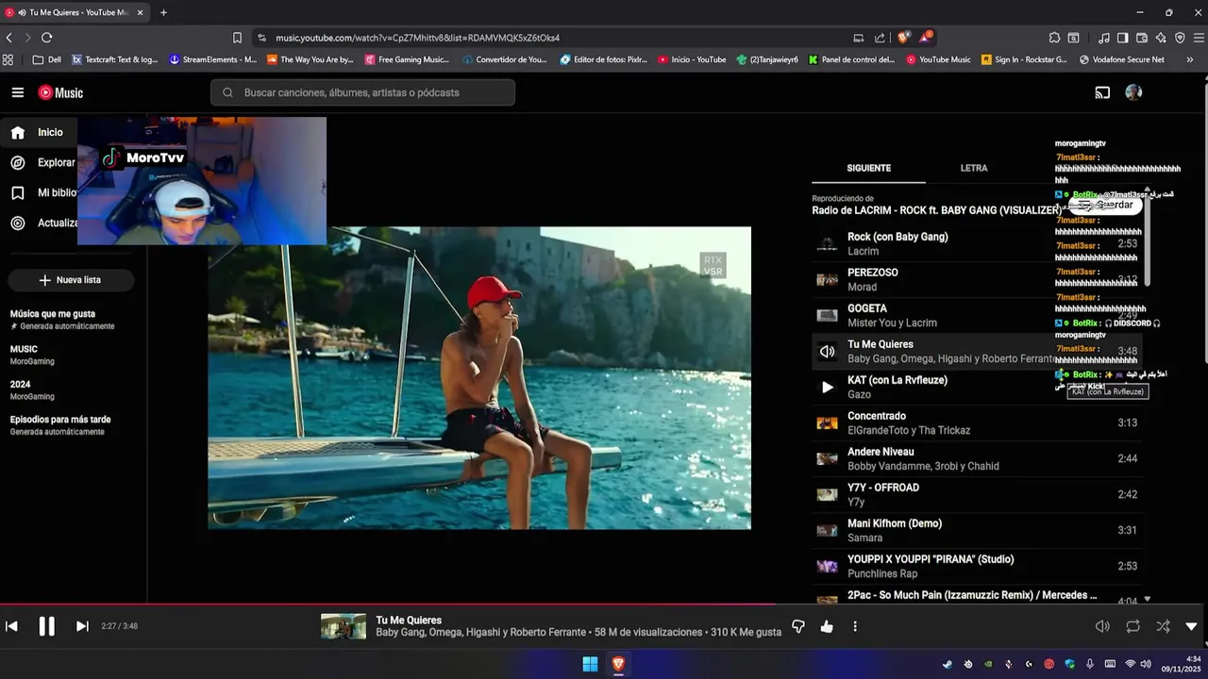This screenshot has width=1208, height=679.
Task: Click play button on KAT queue row
Action: point(827,388)
